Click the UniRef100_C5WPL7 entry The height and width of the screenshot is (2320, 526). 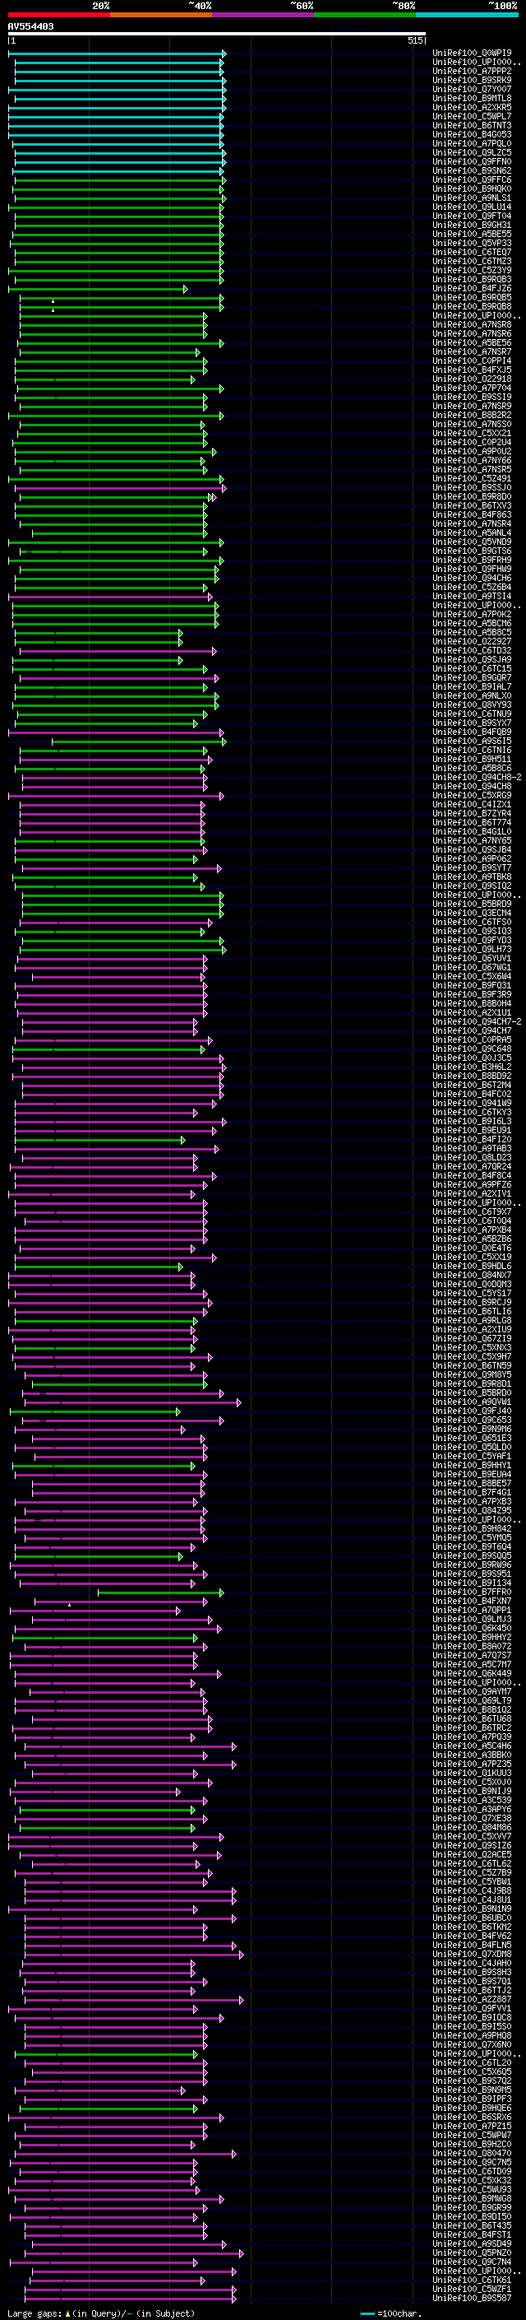coord(472,116)
